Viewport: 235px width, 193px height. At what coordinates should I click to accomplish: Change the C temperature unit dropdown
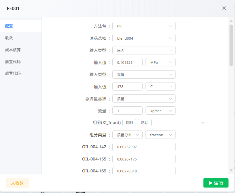(x=161, y=87)
